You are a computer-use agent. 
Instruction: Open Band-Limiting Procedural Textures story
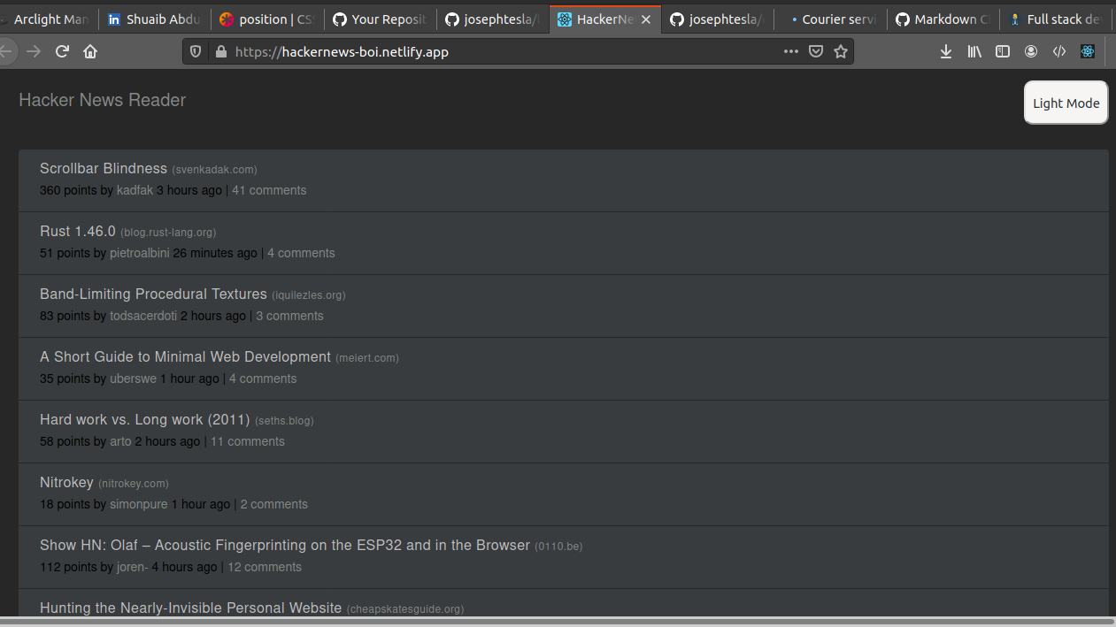(153, 294)
